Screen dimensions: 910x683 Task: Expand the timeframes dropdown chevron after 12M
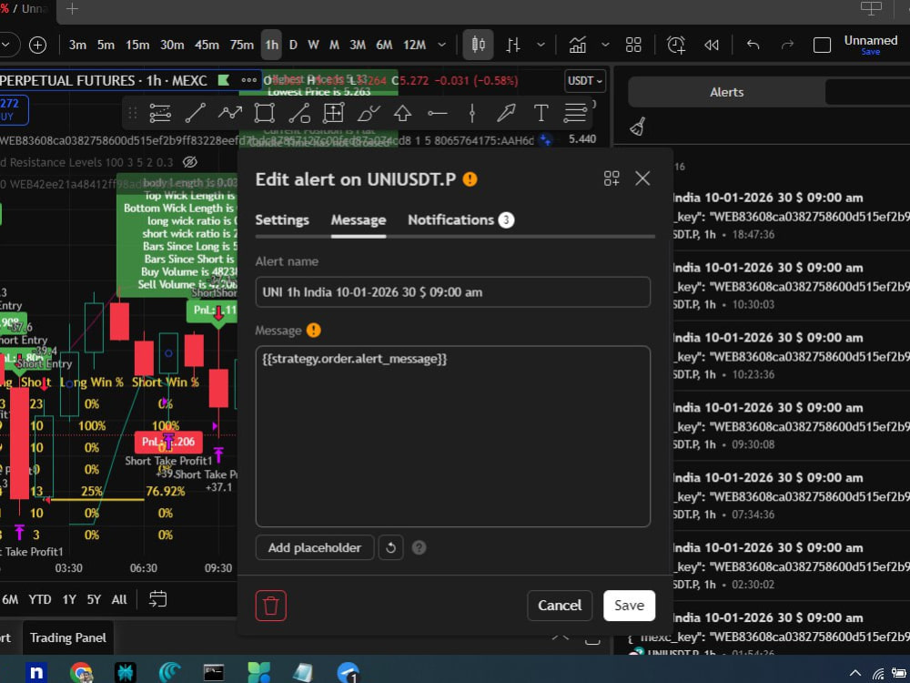(x=441, y=45)
